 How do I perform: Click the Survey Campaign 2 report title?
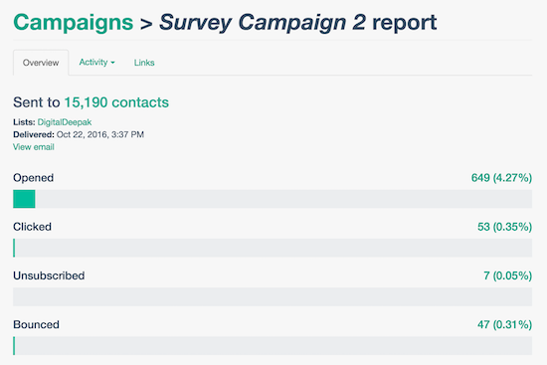pyautogui.click(x=298, y=23)
